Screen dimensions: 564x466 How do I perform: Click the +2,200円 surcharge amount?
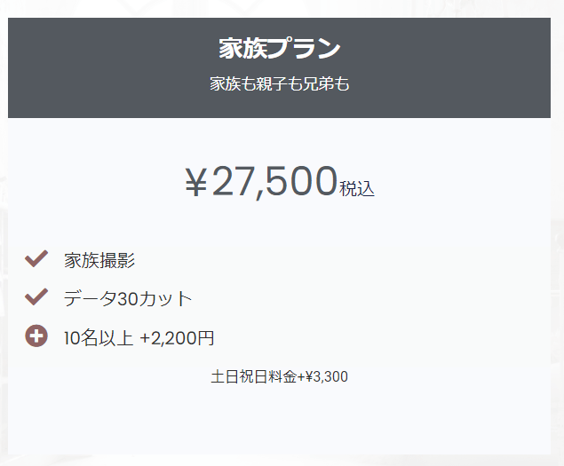tap(177, 338)
